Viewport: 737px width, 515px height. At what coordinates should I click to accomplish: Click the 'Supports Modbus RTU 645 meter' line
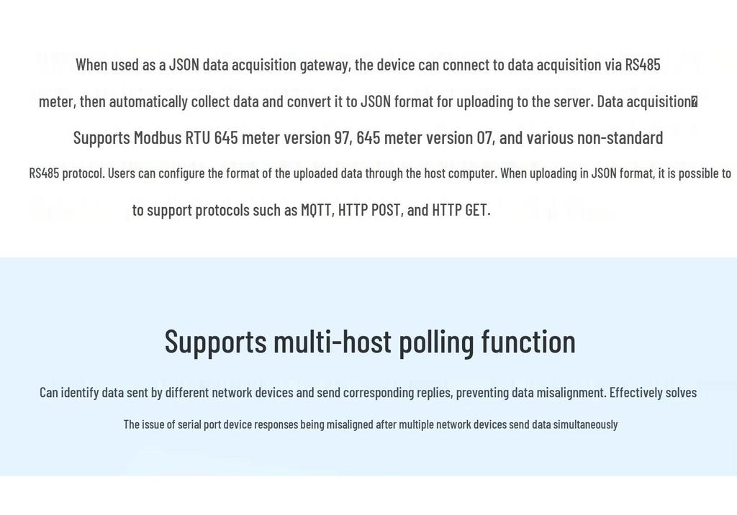[x=368, y=137]
